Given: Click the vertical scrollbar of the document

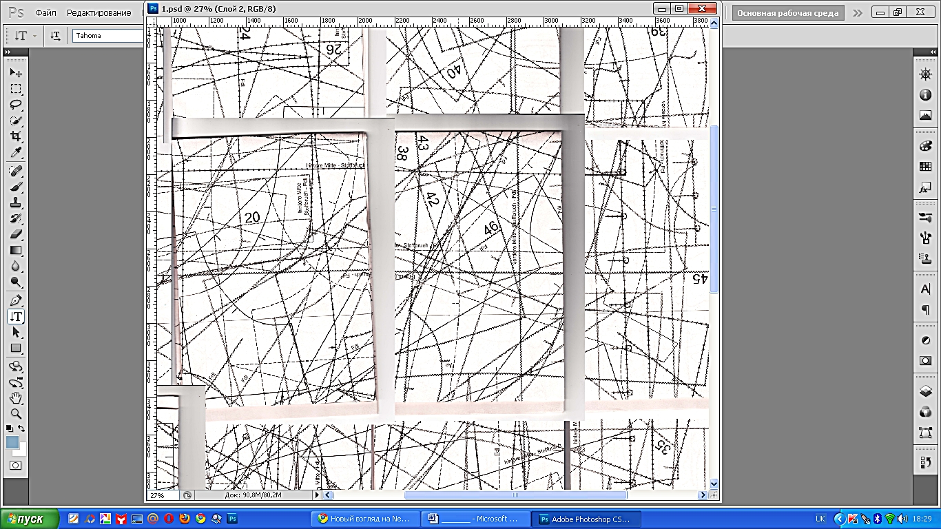Looking at the screenshot, I should tap(714, 253).
